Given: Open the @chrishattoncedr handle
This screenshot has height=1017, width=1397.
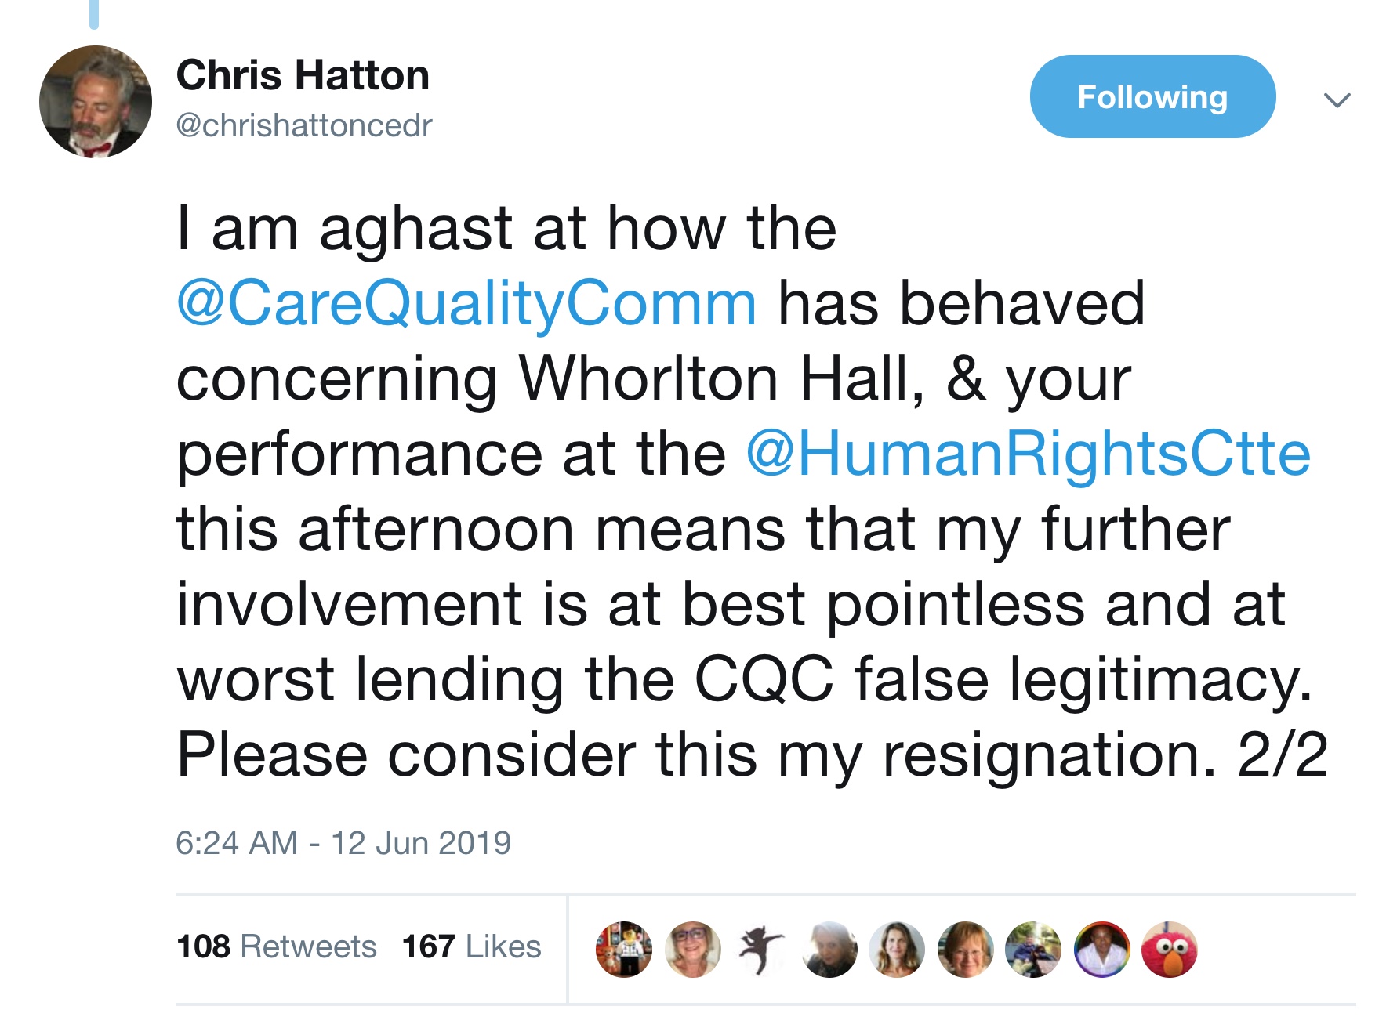Looking at the screenshot, I should (304, 125).
